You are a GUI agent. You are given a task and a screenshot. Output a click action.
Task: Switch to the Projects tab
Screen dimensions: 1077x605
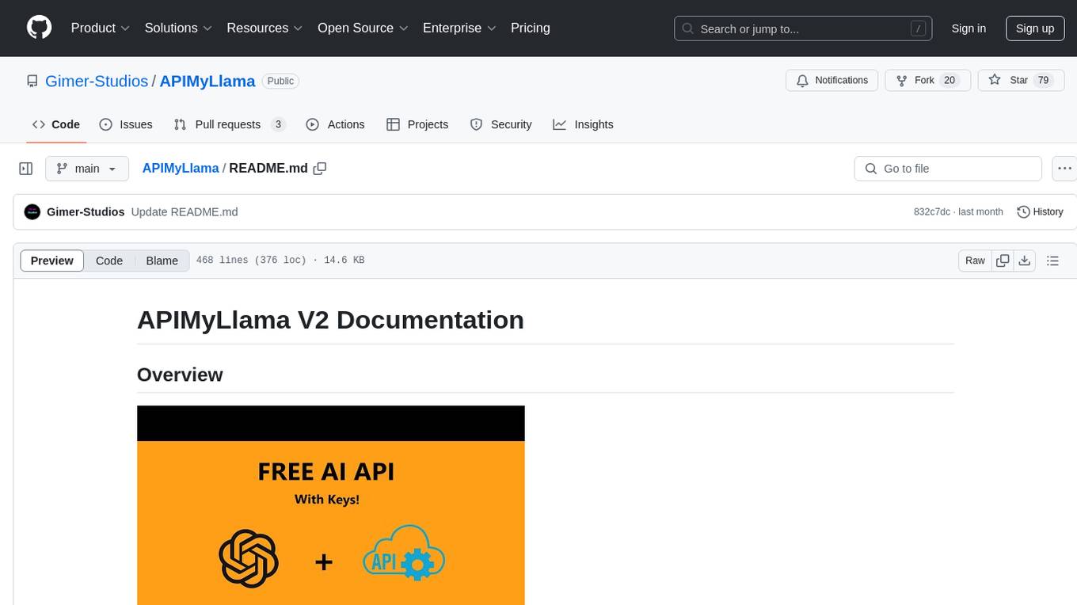417,124
